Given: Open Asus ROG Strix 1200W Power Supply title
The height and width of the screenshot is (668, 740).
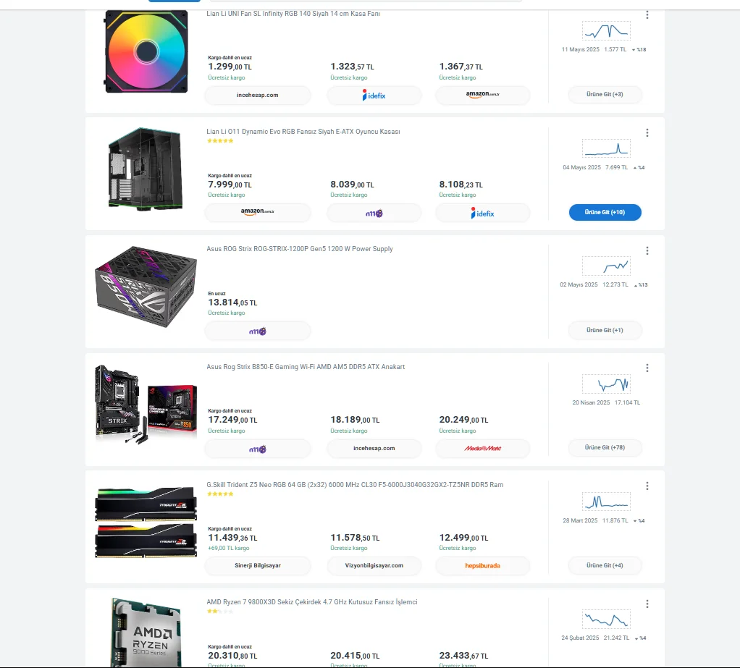Looking at the screenshot, I should tap(300, 249).
